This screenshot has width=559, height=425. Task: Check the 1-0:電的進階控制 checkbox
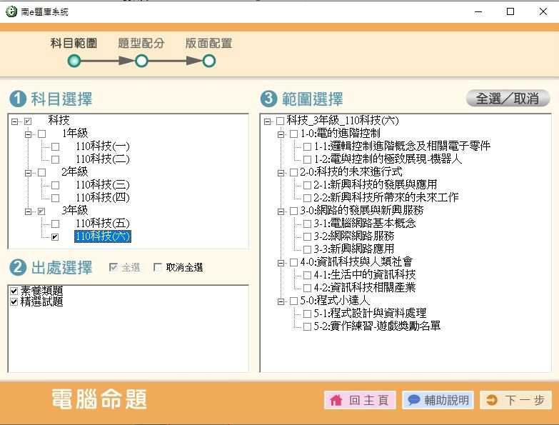click(293, 134)
